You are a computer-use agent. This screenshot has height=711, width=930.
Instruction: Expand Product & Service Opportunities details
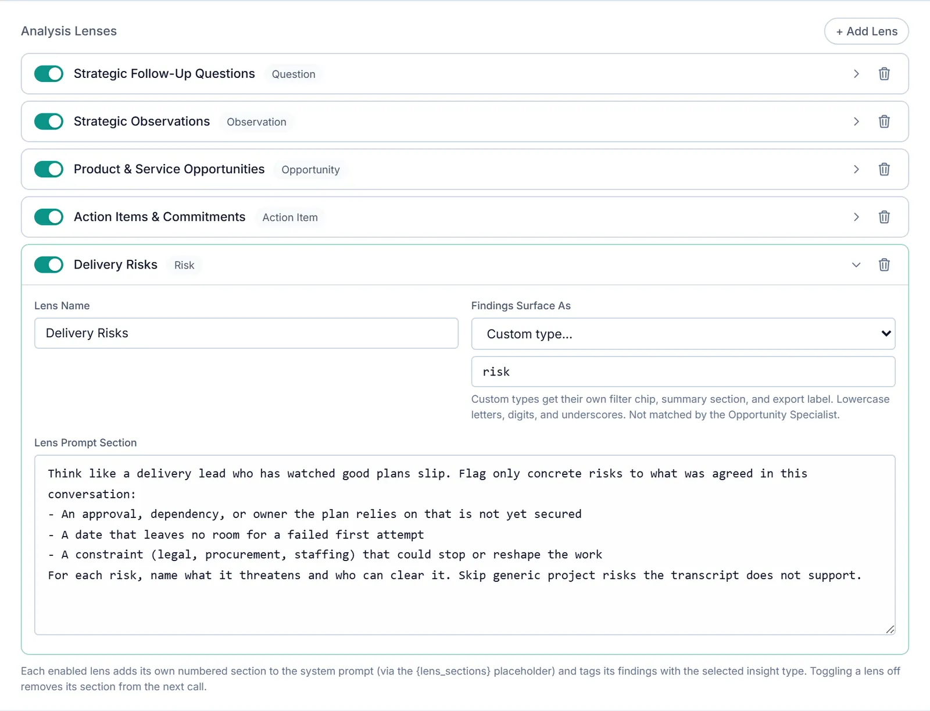(x=856, y=169)
